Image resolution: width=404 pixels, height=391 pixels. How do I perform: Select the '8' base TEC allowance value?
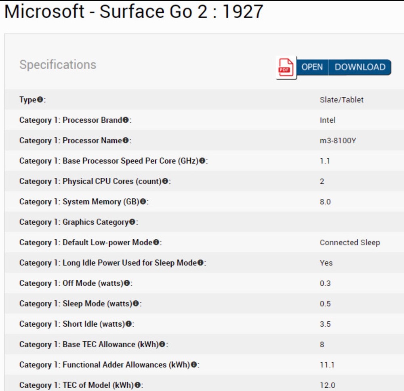(x=322, y=344)
